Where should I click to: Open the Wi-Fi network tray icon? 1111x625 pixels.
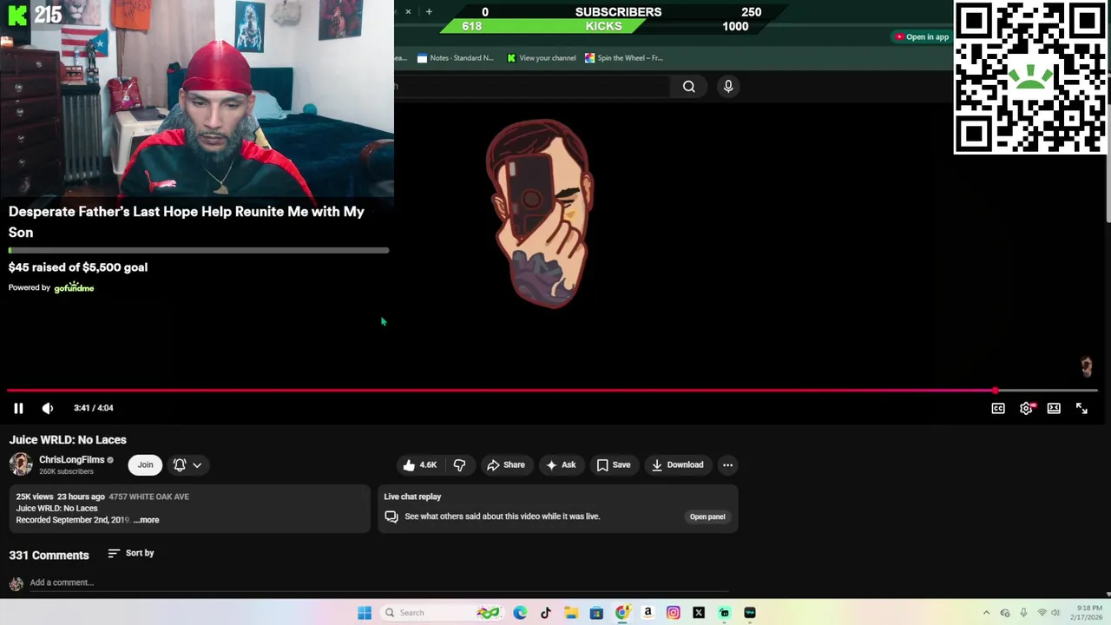tap(1042, 613)
